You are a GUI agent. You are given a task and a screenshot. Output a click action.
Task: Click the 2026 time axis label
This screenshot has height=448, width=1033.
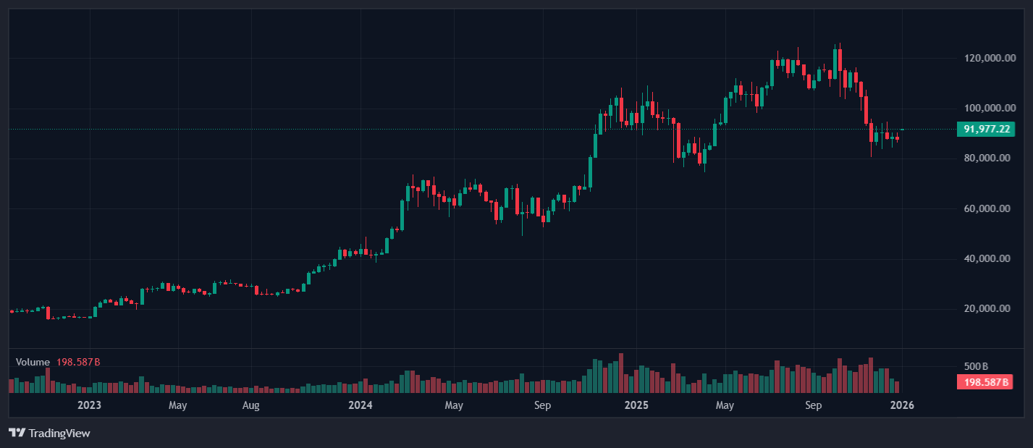(x=902, y=405)
